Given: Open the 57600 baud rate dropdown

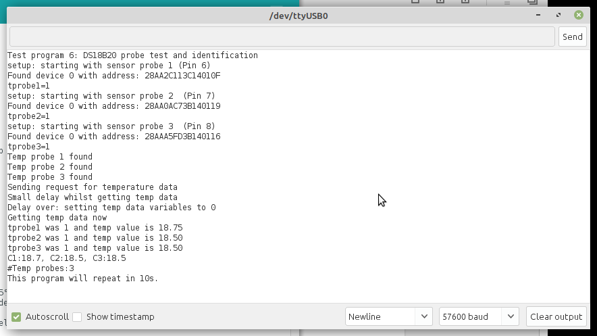Looking at the screenshot, I should click(x=479, y=316).
